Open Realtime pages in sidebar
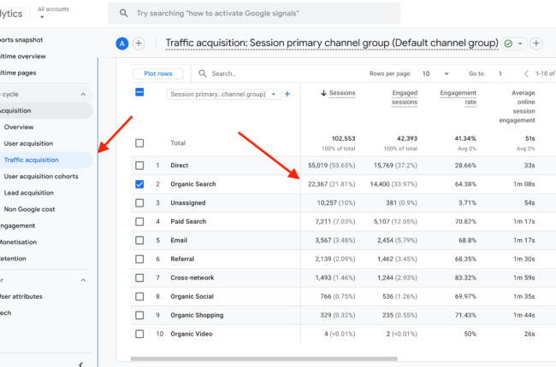Screen dimensions: 556x367 (x=18, y=73)
